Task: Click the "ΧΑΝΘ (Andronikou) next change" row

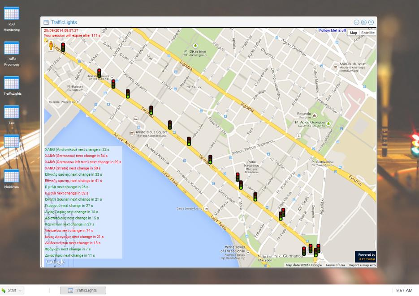Action: [77, 150]
